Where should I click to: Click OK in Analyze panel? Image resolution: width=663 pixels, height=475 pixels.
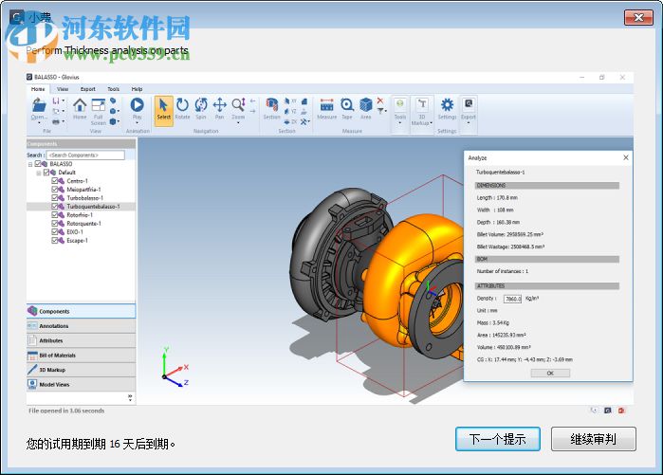[x=550, y=374]
